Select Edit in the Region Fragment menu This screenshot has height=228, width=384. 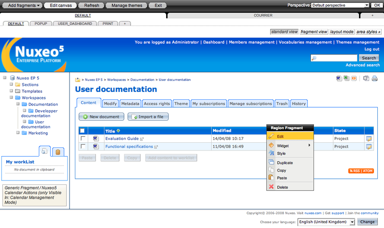click(x=290, y=137)
